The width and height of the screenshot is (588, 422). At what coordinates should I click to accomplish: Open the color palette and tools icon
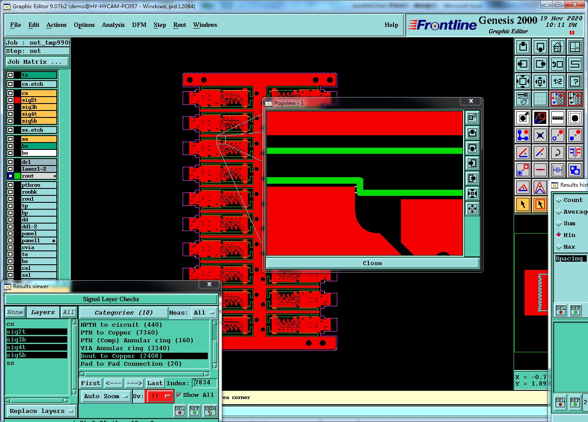click(523, 99)
